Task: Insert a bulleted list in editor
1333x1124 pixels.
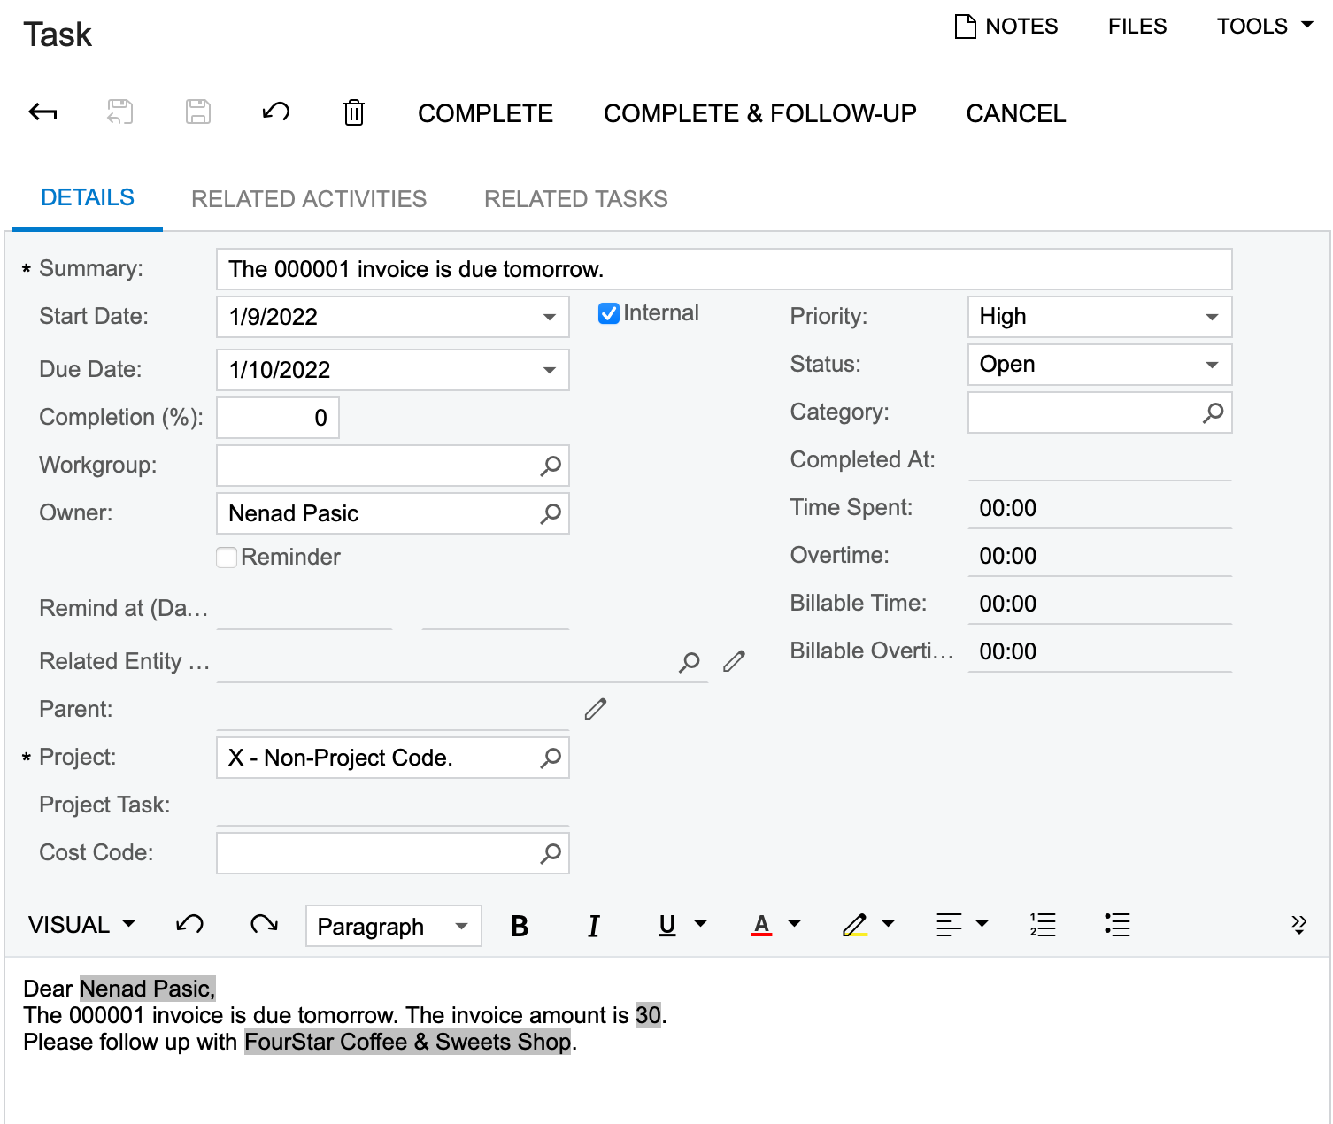Action: (1117, 925)
